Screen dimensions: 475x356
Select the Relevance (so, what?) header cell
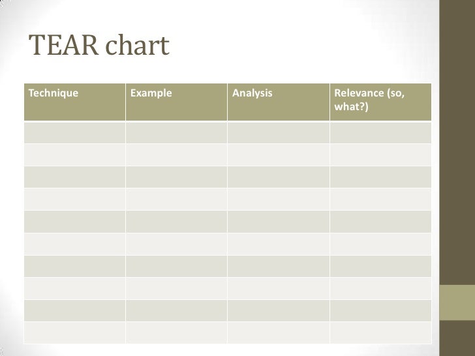point(381,102)
